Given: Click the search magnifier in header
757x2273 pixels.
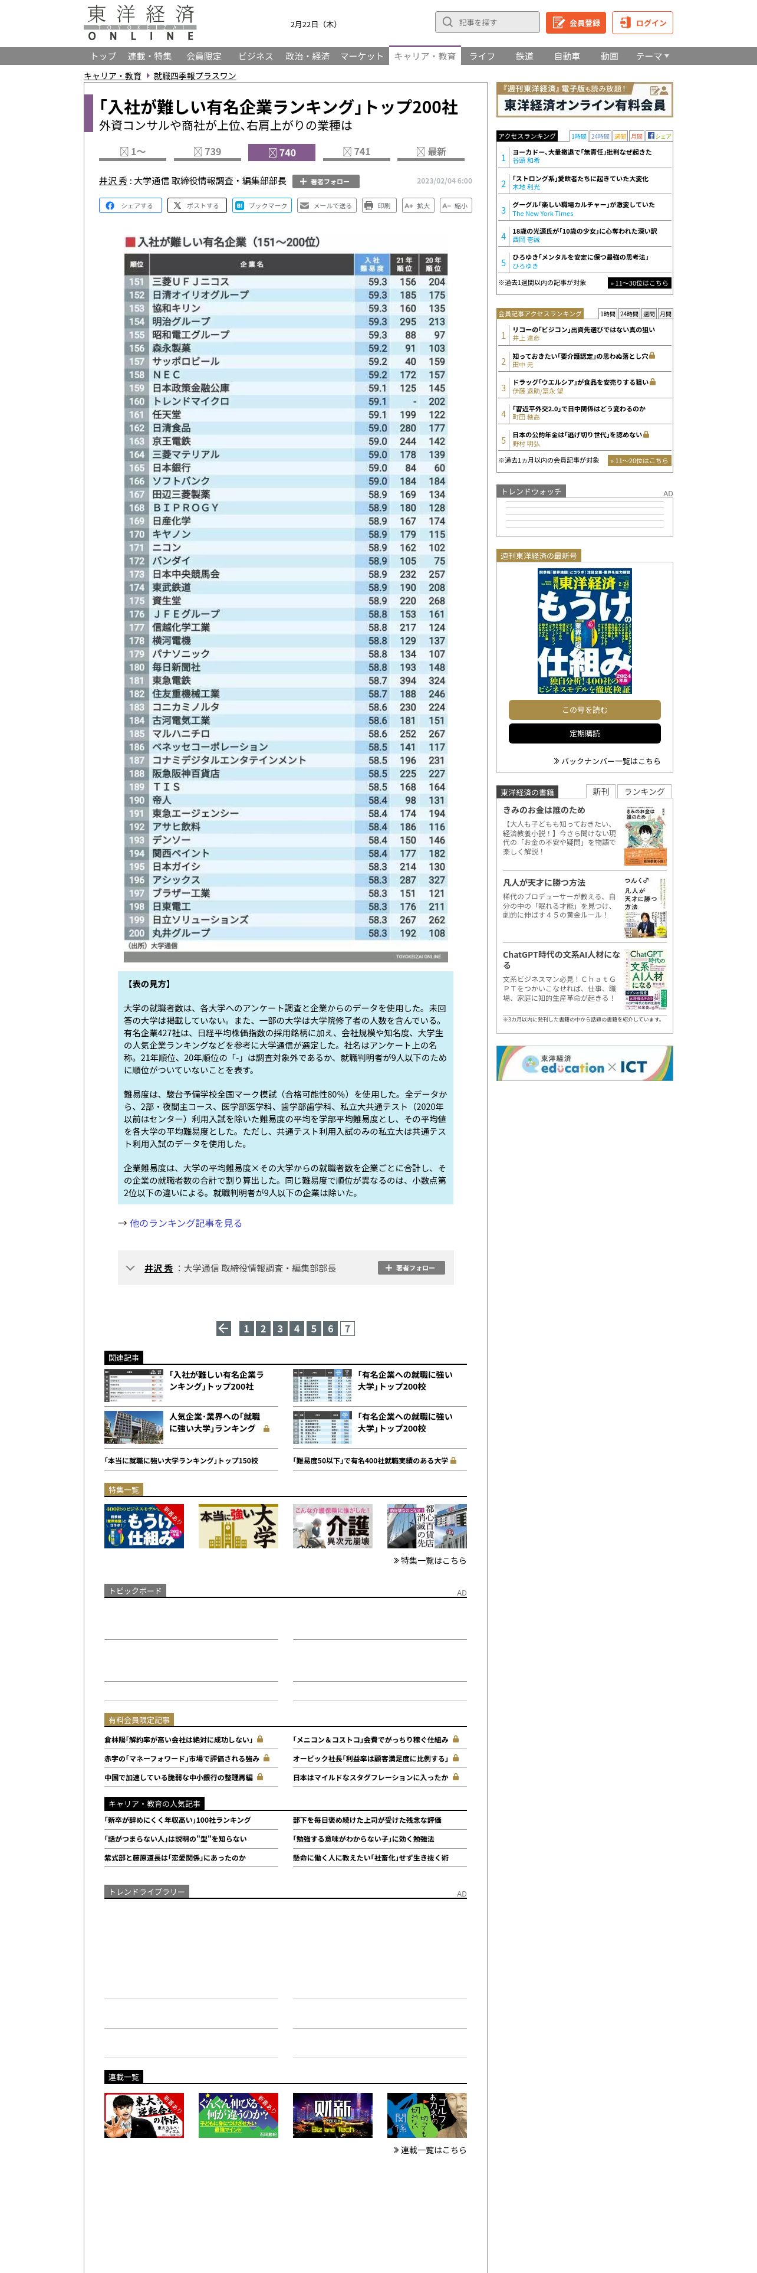Looking at the screenshot, I should click(x=447, y=22).
